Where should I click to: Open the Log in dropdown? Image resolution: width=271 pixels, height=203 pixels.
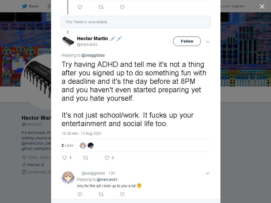pos(239,6)
